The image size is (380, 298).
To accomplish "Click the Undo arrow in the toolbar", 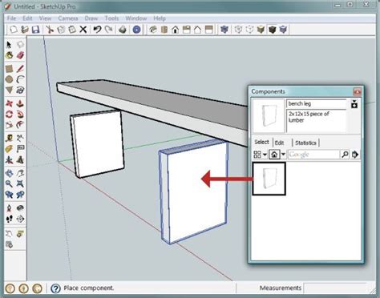I will [x=97, y=29].
